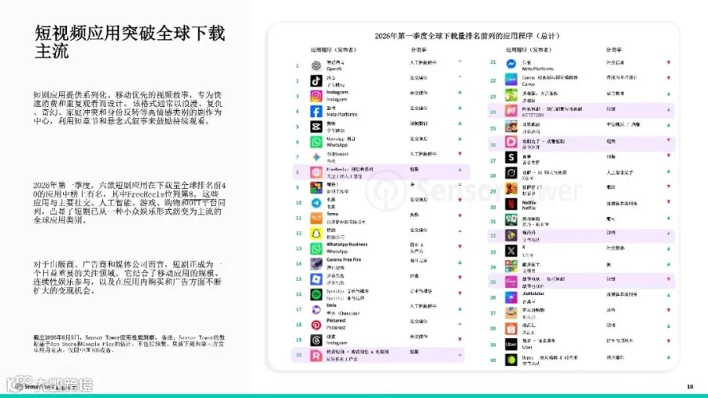
Task: Click the Garena Free Fire app name
Action: [x=344, y=260]
